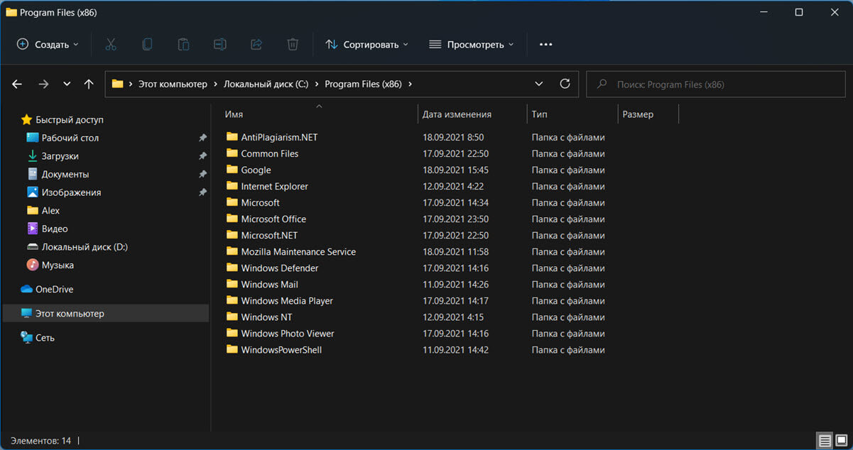The image size is (853, 450).
Task: Unpin Рабочий стол pin icon
Action: pyautogui.click(x=202, y=138)
